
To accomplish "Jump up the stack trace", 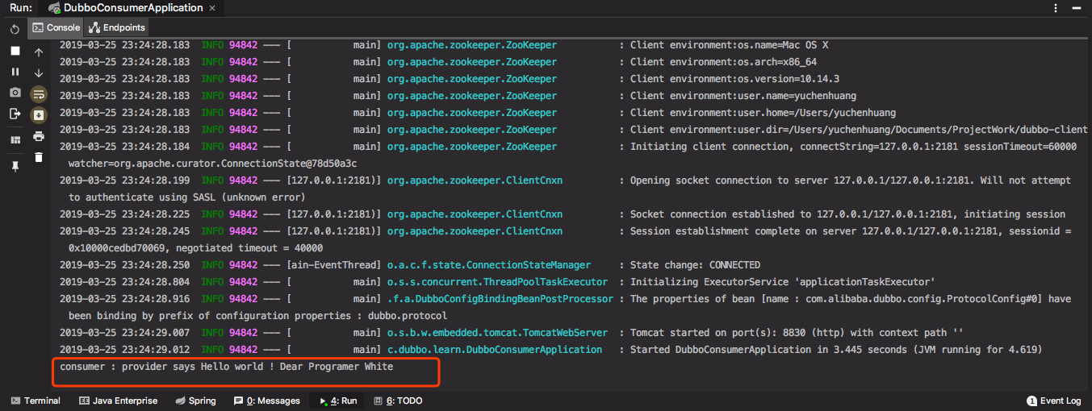I will click(38, 52).
